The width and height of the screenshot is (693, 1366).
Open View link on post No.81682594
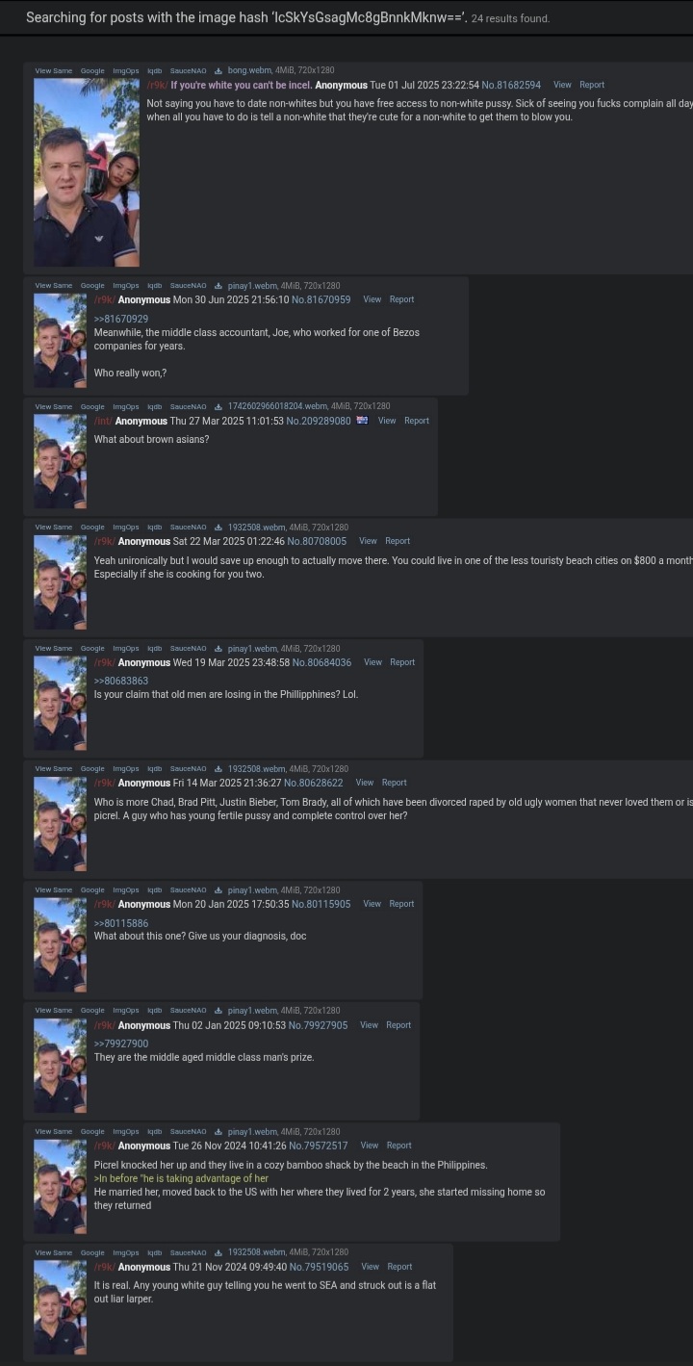point(562,85)
